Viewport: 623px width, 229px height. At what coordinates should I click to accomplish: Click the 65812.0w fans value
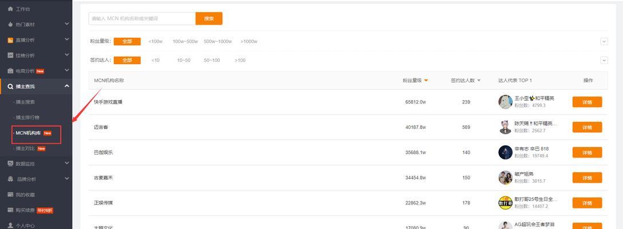click(416, 102)
